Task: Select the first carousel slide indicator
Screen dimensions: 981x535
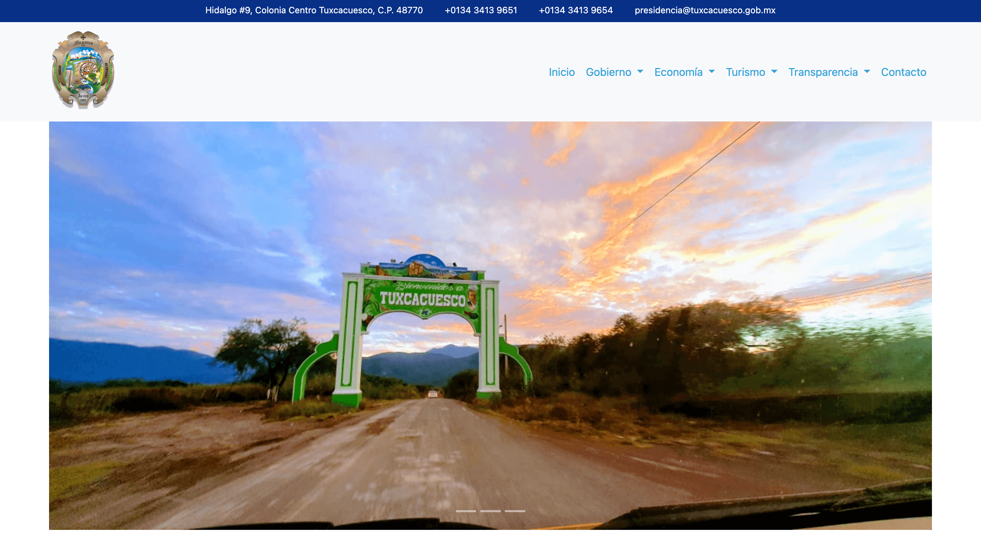Action: pyautogui.click(x=466, y=511)
